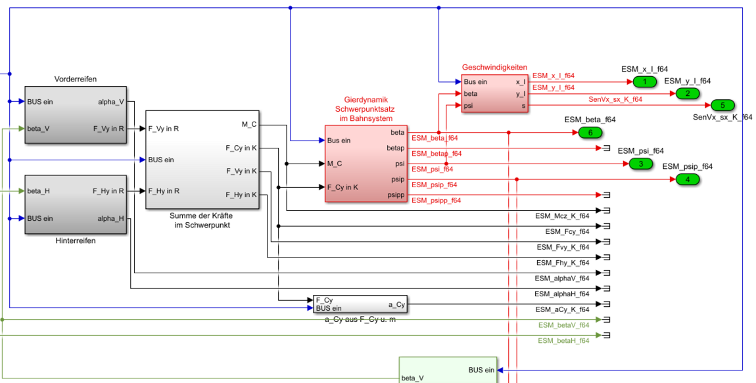Select the red Geschwindigkeiten subsystem block
This screenshot has width=756, height=383.
pos(494,93)
